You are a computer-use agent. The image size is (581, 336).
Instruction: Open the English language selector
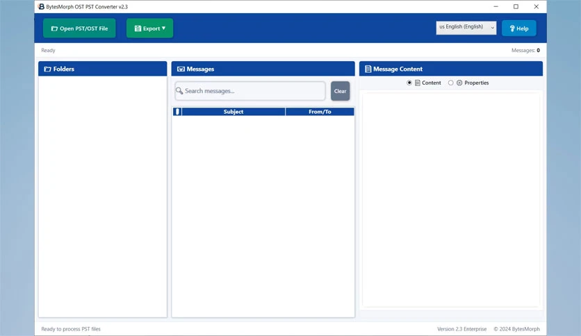(x=466, y=27)
